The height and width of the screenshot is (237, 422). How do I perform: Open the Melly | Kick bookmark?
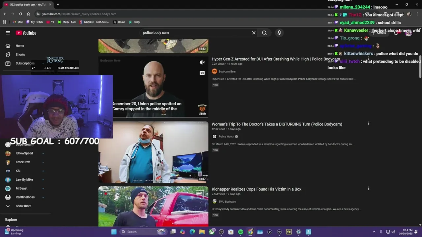[67, 22]
